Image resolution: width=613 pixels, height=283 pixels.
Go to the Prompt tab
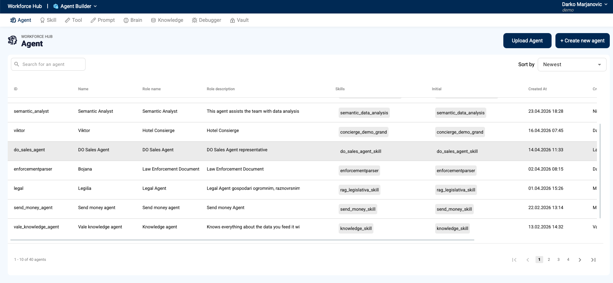point(103,20)
